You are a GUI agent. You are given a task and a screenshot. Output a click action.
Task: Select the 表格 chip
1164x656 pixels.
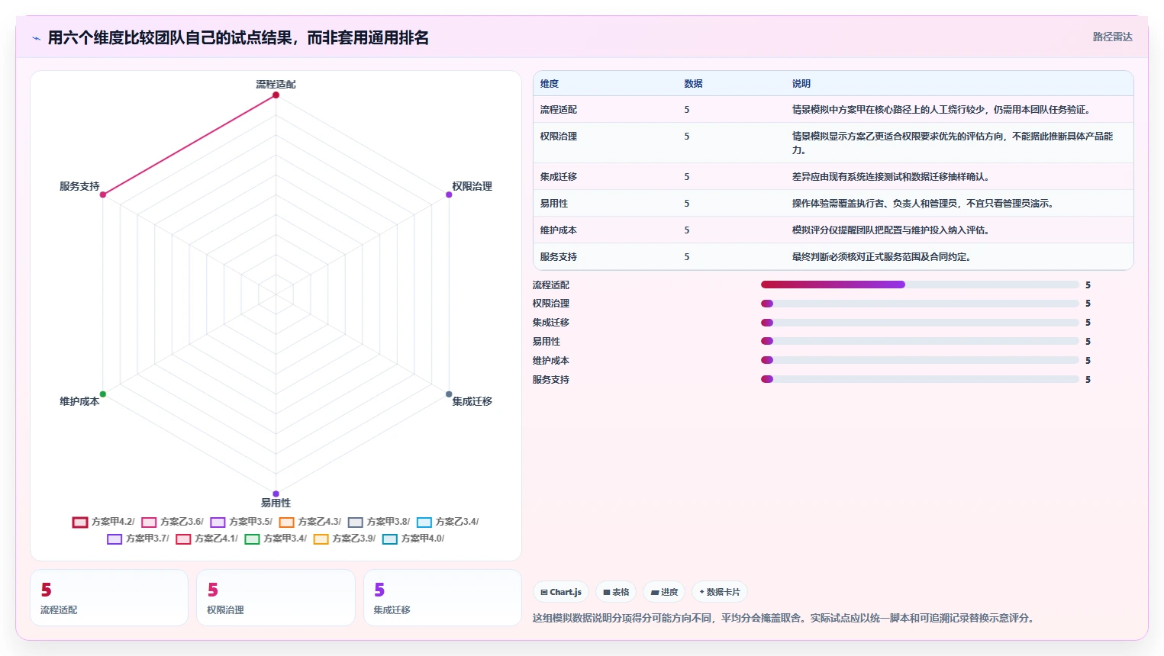coord(616,592)
